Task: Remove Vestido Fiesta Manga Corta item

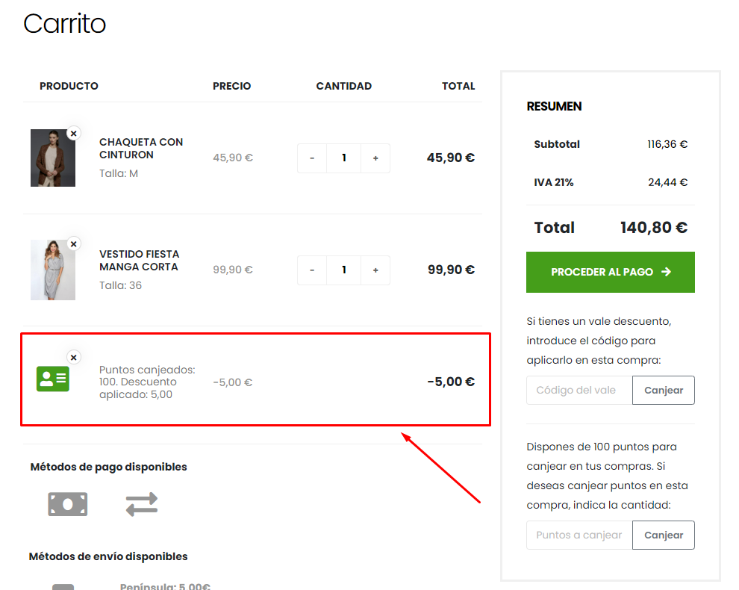Action: click(x=73, y=244)
